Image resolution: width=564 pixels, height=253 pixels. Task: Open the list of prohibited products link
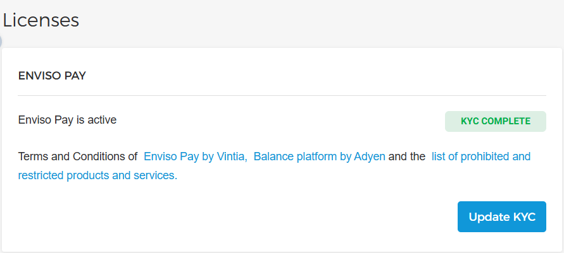[480, 156]
